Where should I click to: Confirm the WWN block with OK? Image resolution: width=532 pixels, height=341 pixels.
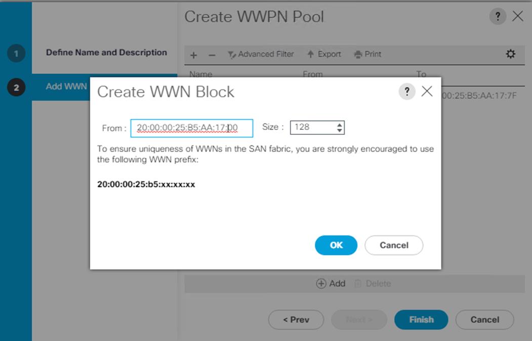(336, 245)
